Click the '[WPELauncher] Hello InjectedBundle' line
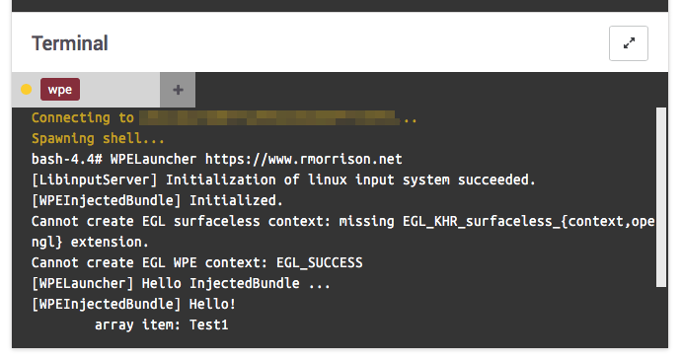This screenshot has width=681, height=359. pyautogui.click(x=181, y=283)
